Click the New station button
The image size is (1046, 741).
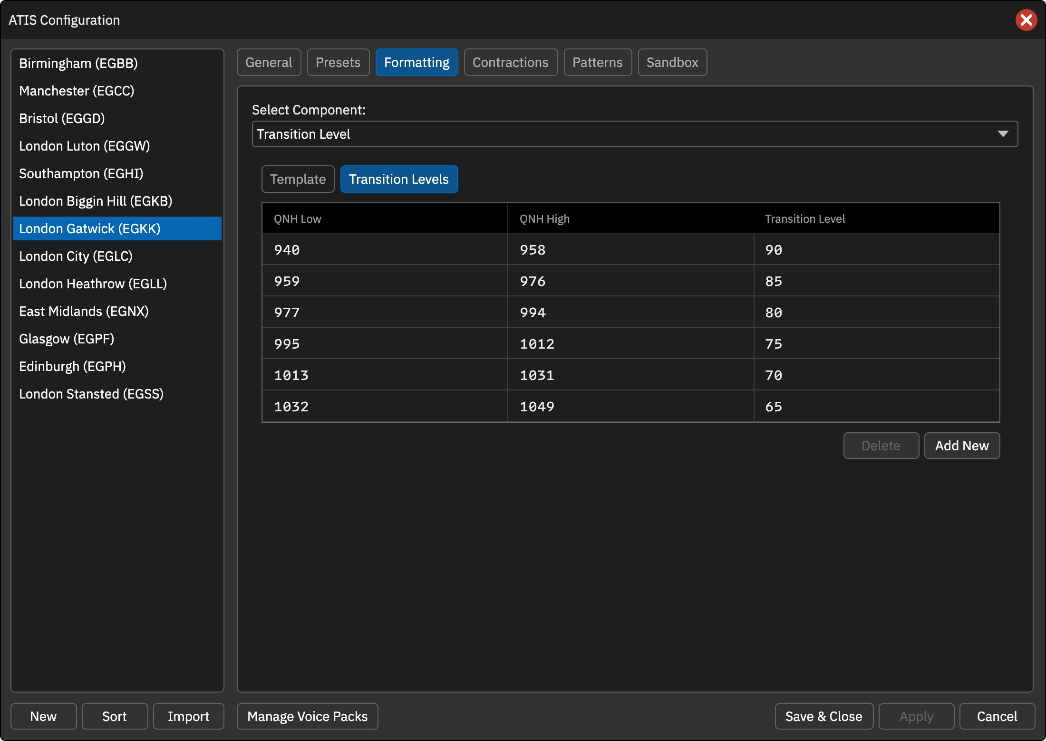coord(43,716)
